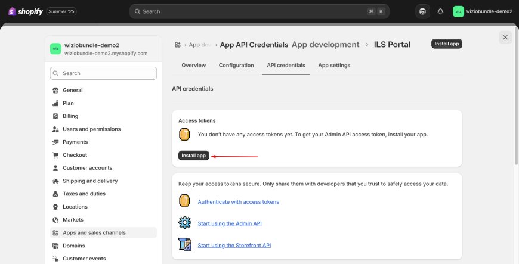Click the Customer events icon
519x264 pixels.
pos(55,259)
